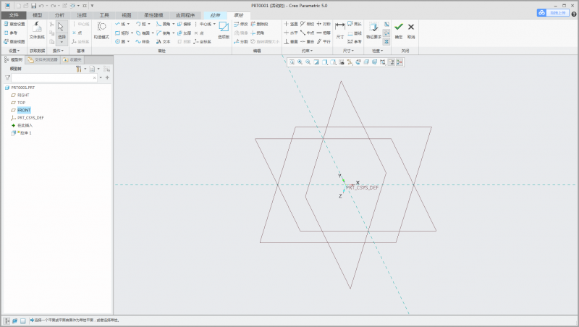
Task: Click the 周长 (Perimeter) dimension tool
Action: 355,24
